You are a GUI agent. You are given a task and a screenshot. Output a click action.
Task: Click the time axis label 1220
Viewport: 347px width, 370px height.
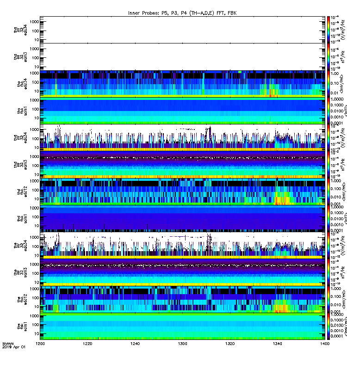(x=87, y=344)
